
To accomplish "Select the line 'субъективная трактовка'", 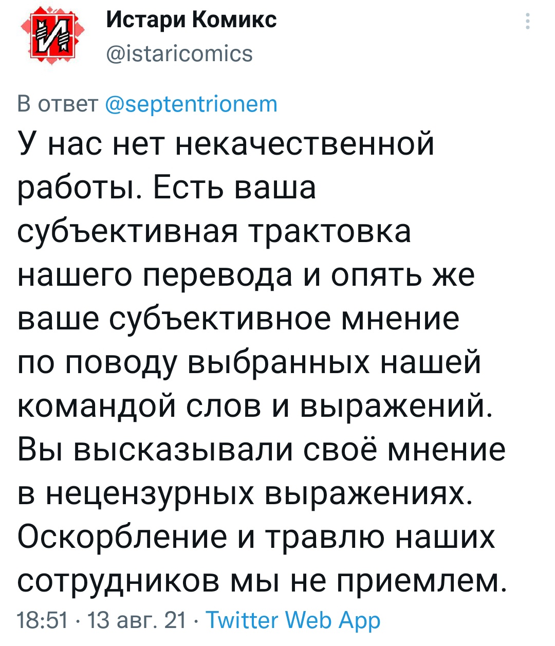I will [x=214, y=232].
